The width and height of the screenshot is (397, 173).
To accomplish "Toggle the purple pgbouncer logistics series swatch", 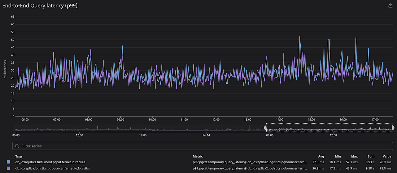I will click(x=9, y=168).
